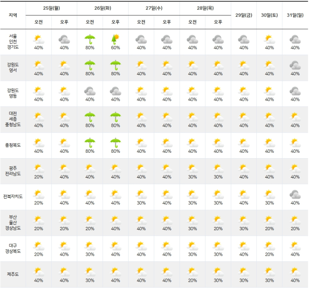The image size is (309, 289).
Task: Click the 27일(수) date header
Action: (x=154, y=8)
